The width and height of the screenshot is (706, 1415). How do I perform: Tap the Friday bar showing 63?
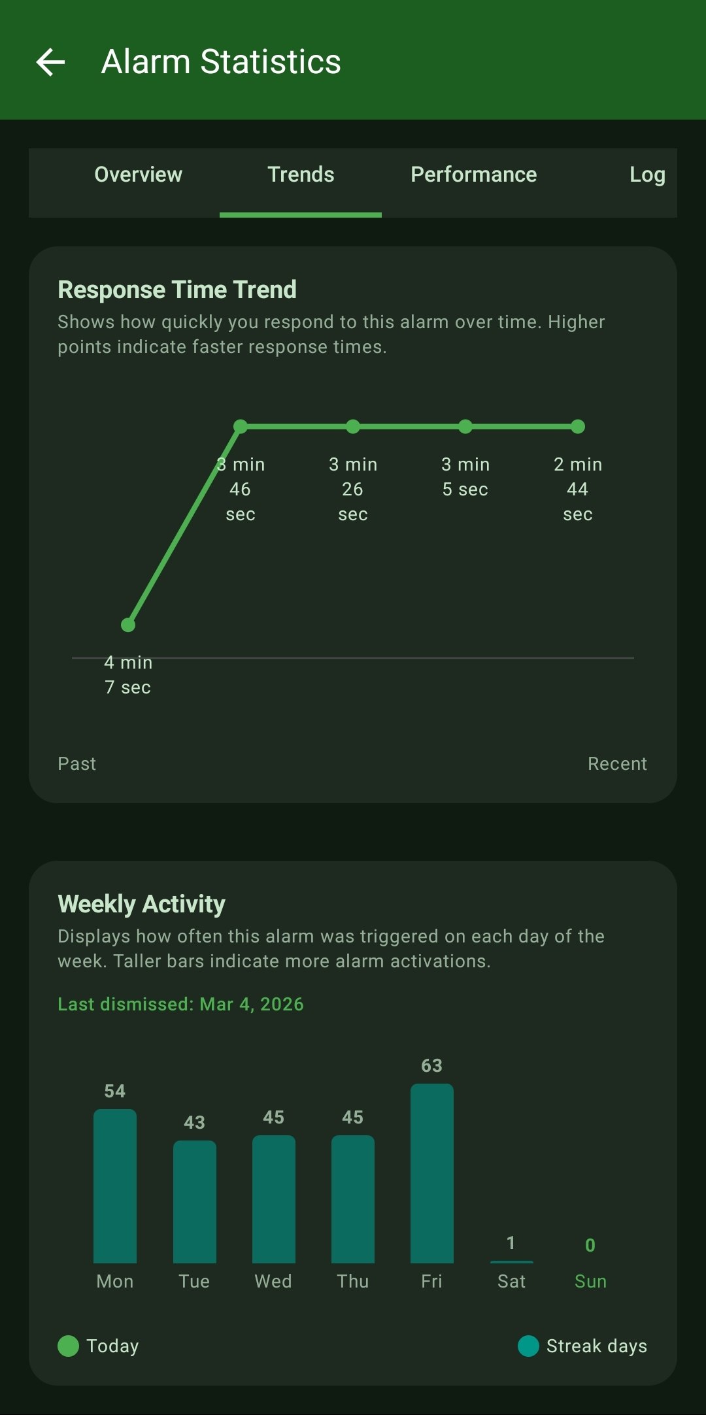tap(432, 1173)
